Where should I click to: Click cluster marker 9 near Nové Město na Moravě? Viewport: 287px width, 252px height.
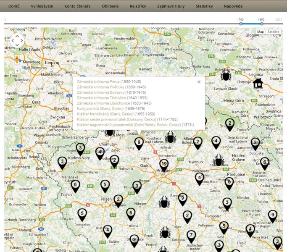tap(273, 216)
